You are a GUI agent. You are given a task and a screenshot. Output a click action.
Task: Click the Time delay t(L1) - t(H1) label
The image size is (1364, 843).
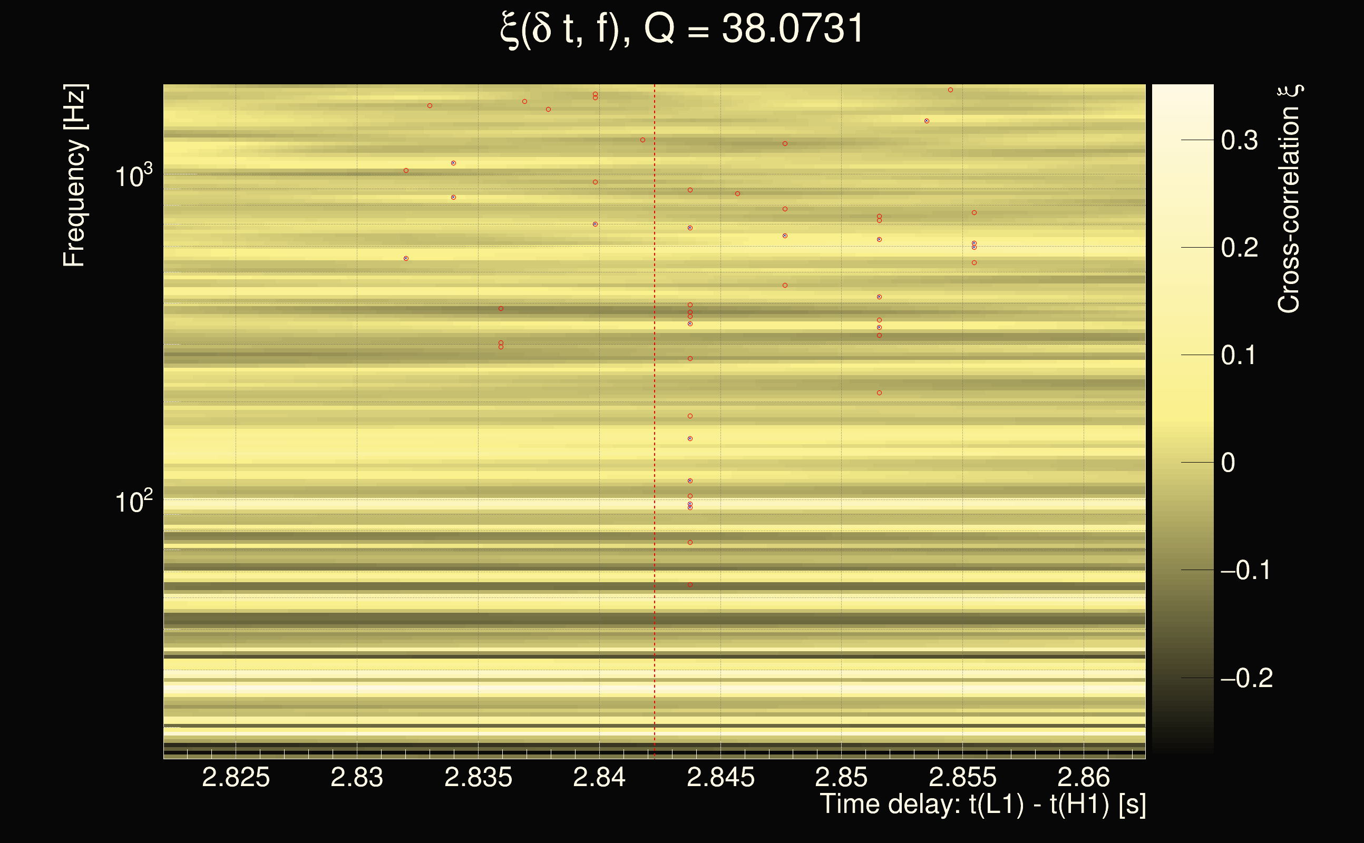(982, 805)
